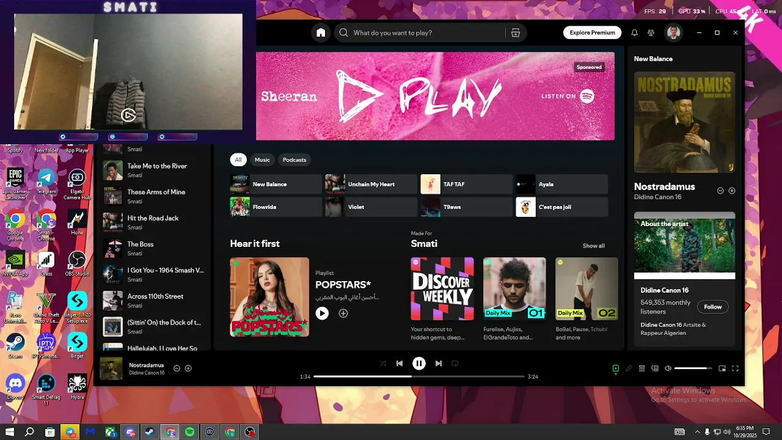Open New Balance header link in side panel
This screenshot has height=440, width=782.
(x=653, y=59)
